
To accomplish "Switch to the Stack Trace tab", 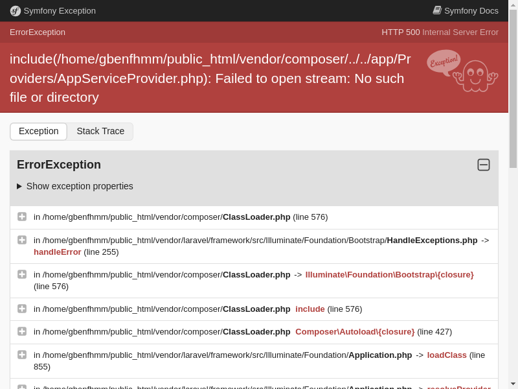I will tap(100, 131).
